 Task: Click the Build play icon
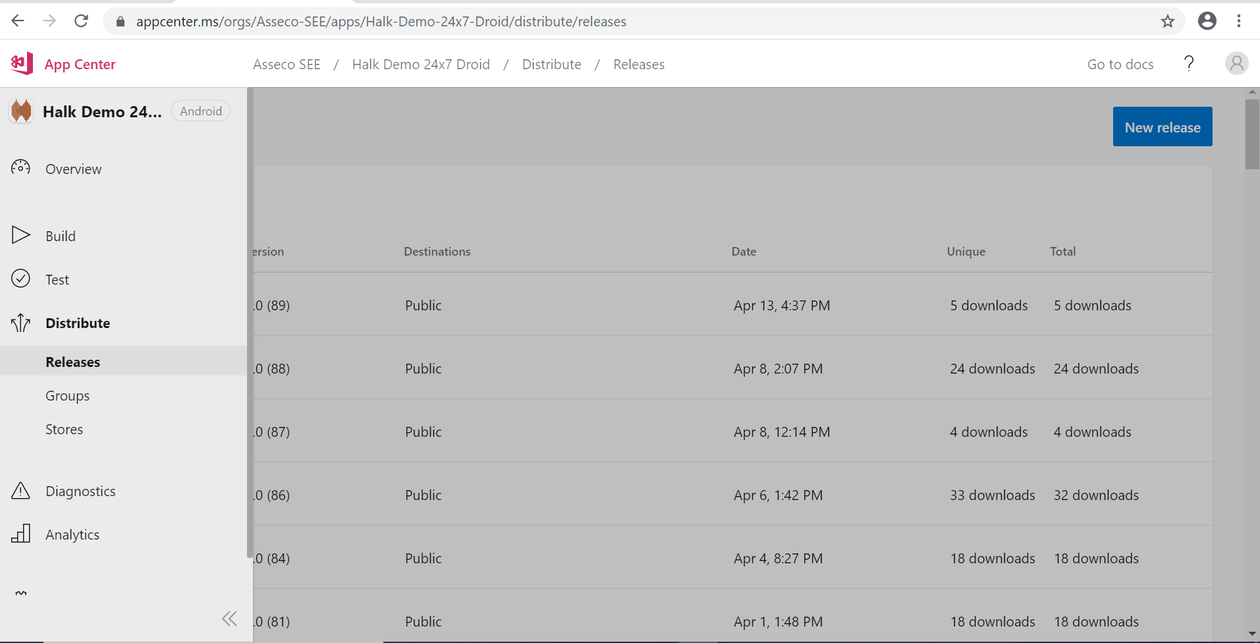21,235
